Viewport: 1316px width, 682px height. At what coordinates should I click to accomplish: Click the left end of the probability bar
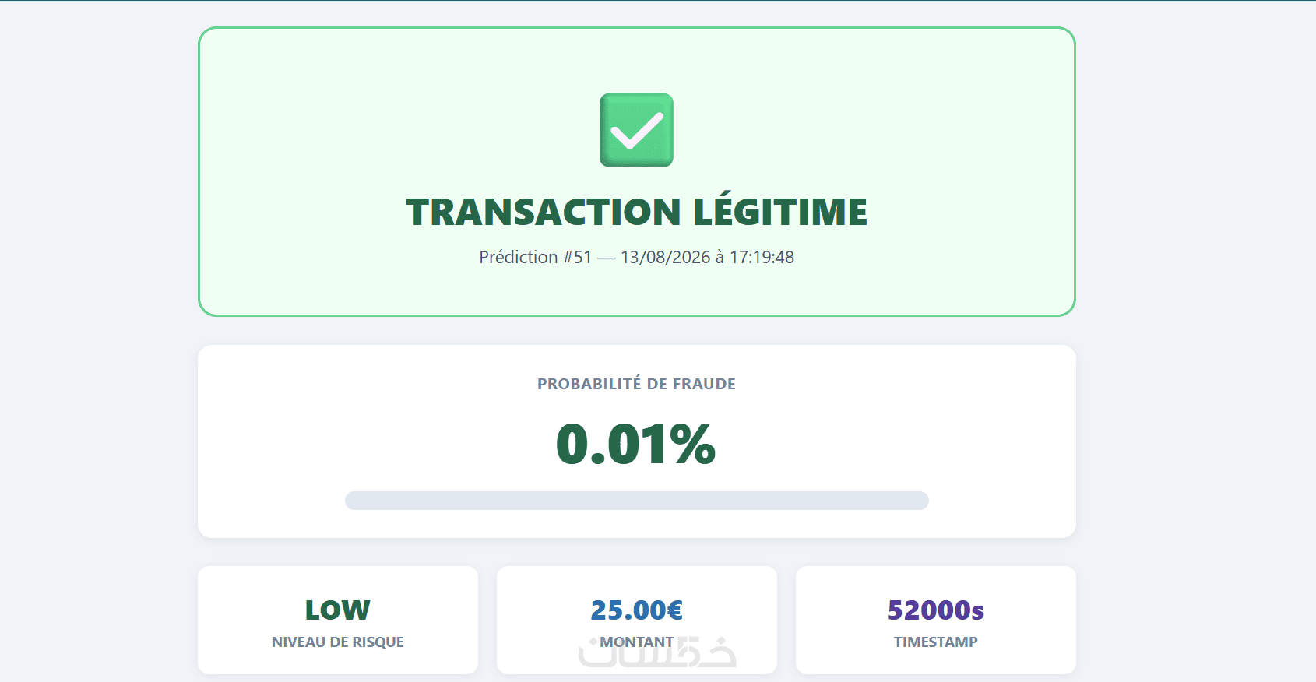pos(355,501)
